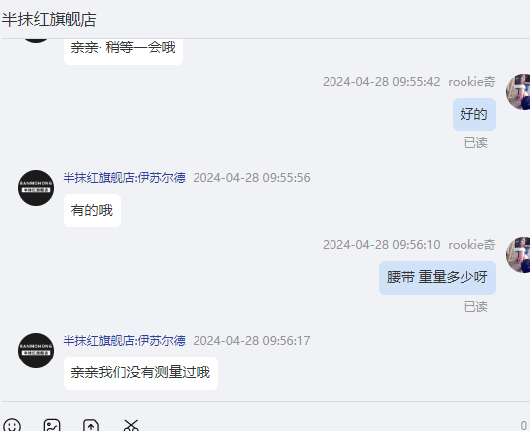Select the 亲亲我们没有测量过哦 message bubble
Viewport: 530px width, 431px height.
(141, 373)
